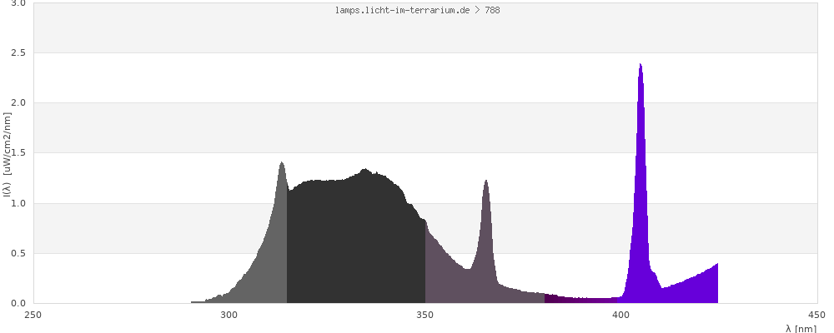Screen dimensions: 834x333
Task: Click the 0.5 tick on the y-axis
Action: tap(18, 253)
